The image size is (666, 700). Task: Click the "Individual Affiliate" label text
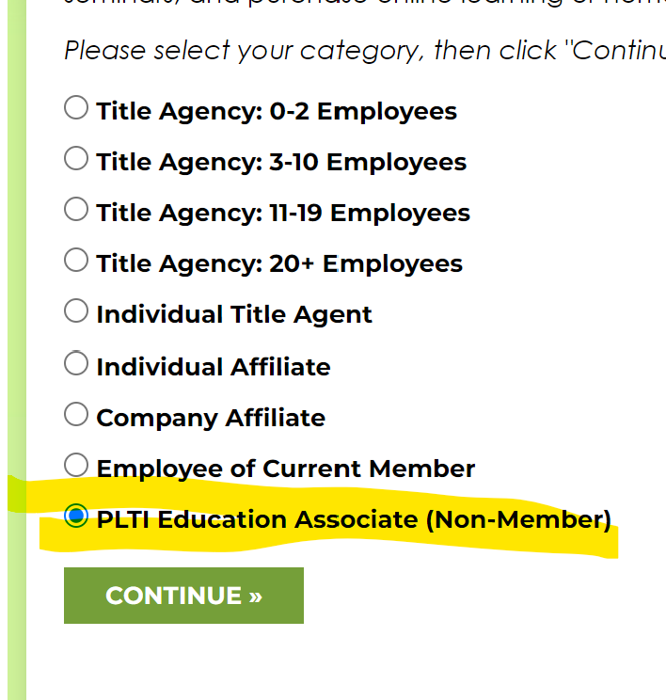pyautogui.click(x=214, y=366)
